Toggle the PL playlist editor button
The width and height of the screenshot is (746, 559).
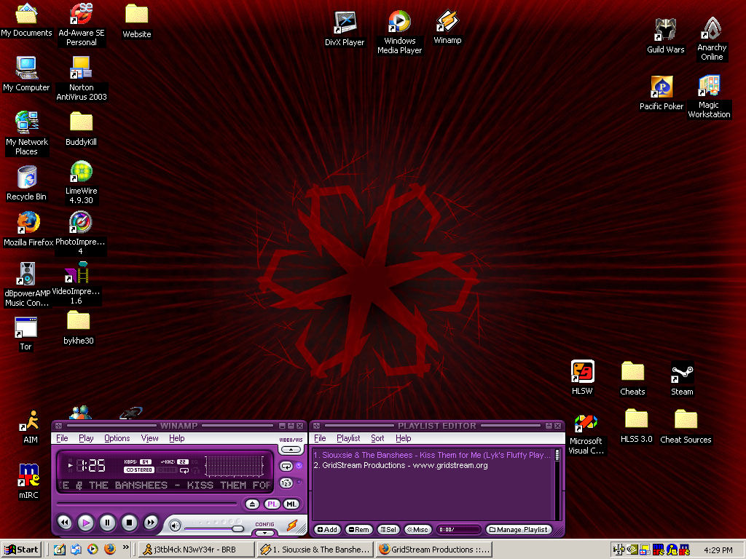(x=271, y=504)
